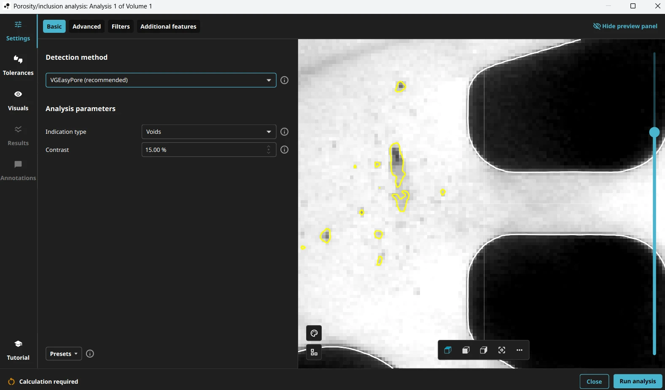Switch to the Advanced tab
The image size is (665, 390).
click(x=86, y=27)
